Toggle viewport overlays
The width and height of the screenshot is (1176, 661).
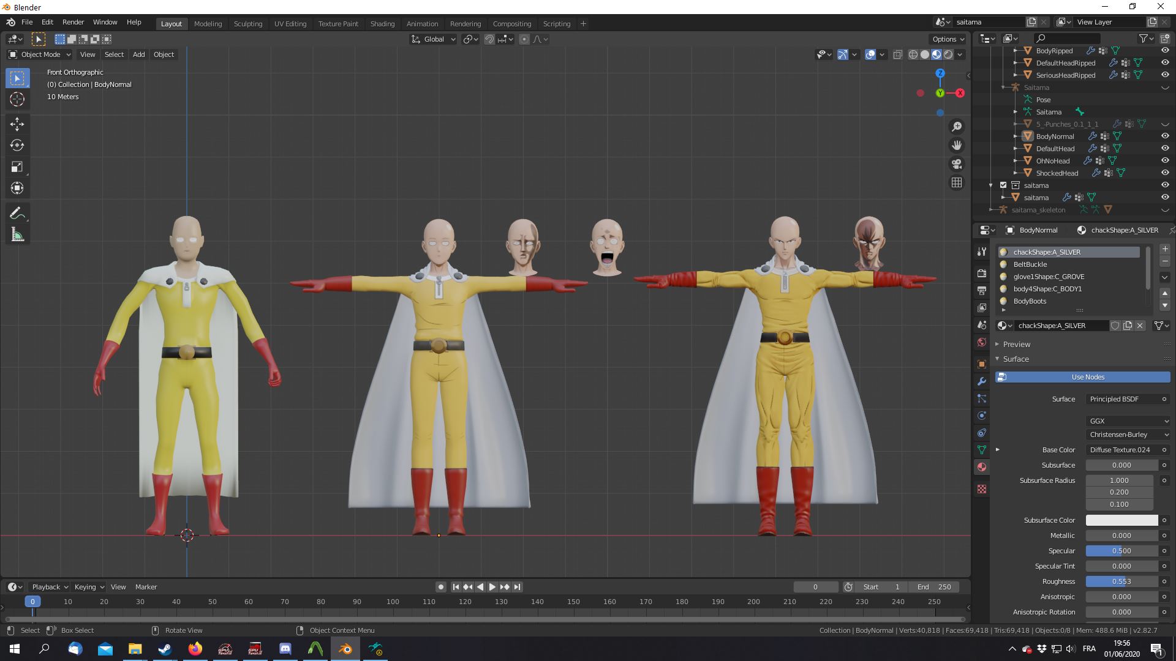tap(870, 54)
